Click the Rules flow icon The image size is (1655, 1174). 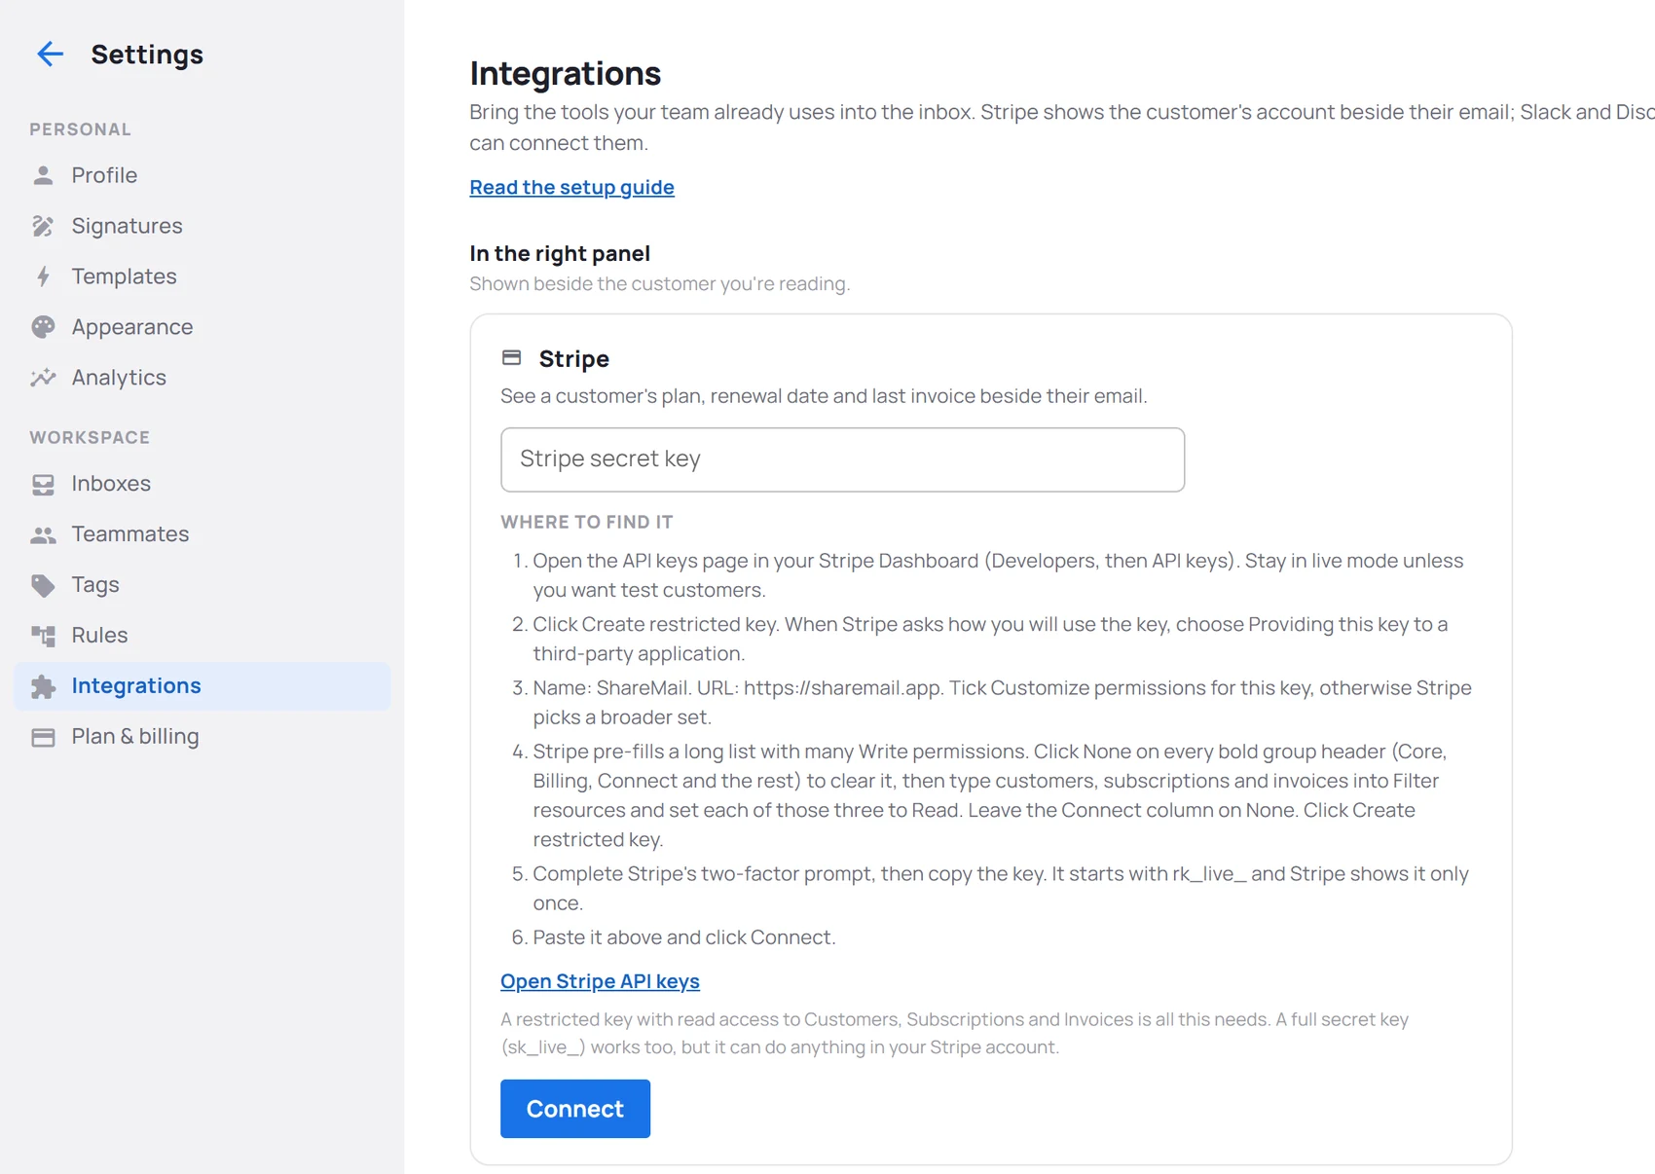point(43,636)
